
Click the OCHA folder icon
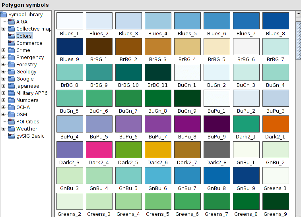tap(12, 108)
